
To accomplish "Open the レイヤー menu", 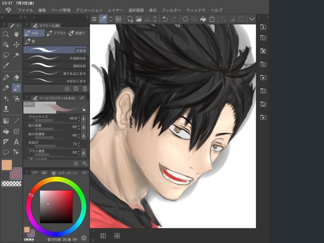I will (115, 10).
